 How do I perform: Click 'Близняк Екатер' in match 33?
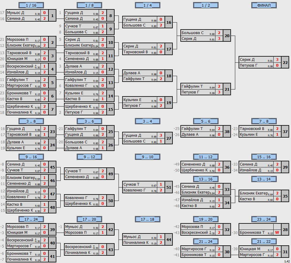coord(195,192)
